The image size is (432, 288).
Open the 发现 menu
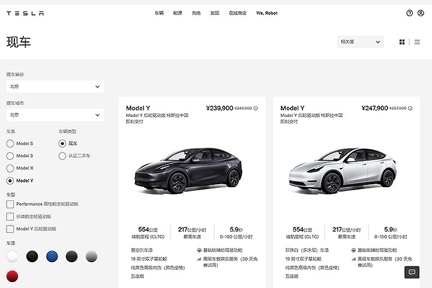click(215, 13)
